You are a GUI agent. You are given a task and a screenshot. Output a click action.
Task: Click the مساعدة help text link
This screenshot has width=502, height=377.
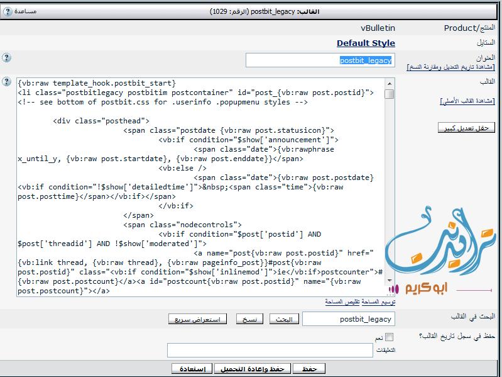click(x=25, y=11)
